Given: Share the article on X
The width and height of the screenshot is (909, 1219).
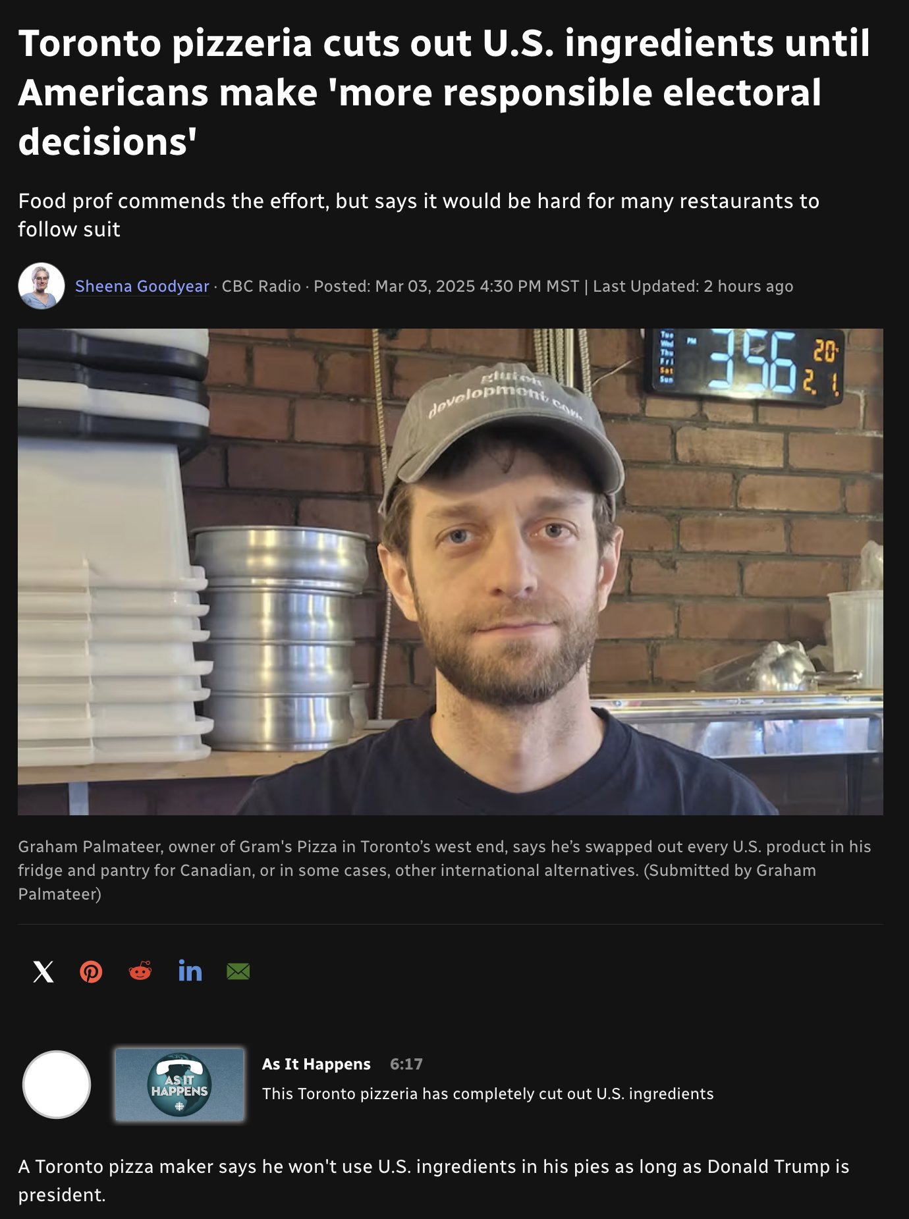Looking at the screenshot, I should (43, 971).
